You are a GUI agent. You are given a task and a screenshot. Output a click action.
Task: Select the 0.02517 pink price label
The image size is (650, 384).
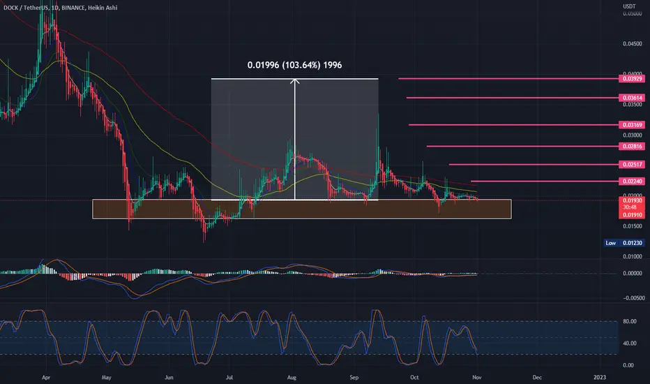tap(632, 164)
